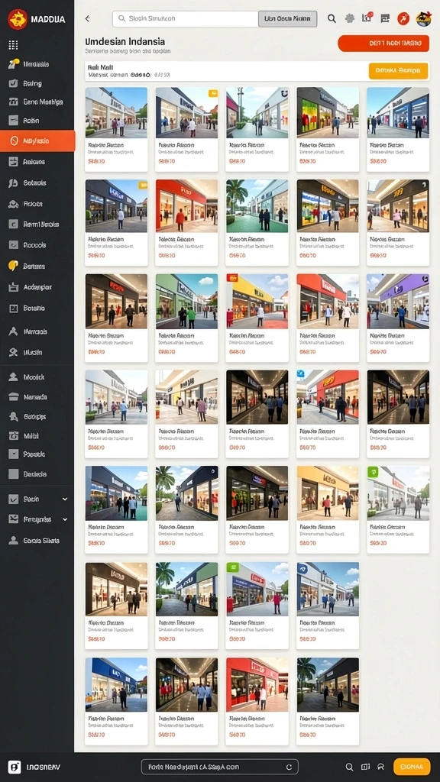Open the first mall storefront thumbnail
Viewport: 440px width, 782px height.
click(116, 112)
